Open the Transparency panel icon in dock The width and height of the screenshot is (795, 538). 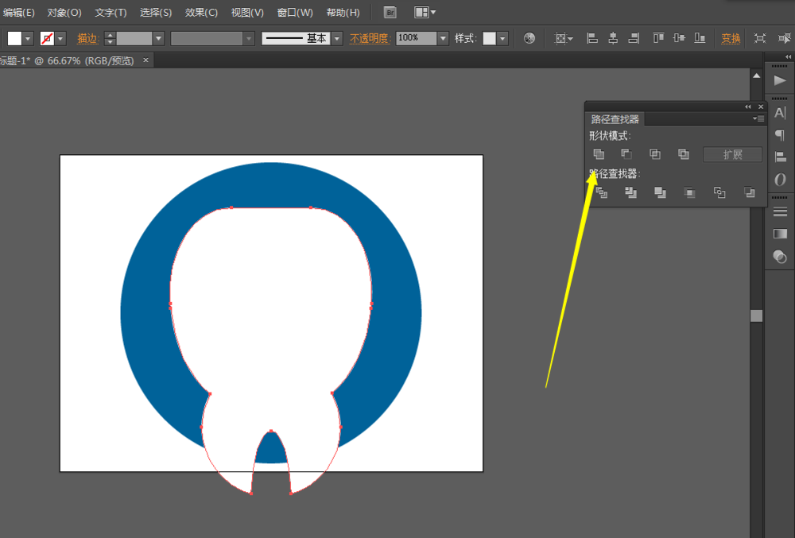(780, 257)
